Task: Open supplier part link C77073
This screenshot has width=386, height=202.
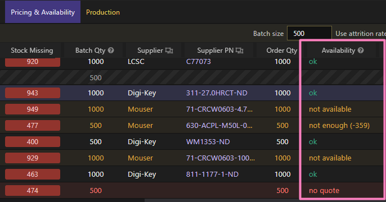Action: point(199,61)
